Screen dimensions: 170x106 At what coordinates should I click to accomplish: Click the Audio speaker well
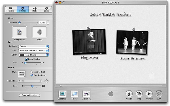39,32
